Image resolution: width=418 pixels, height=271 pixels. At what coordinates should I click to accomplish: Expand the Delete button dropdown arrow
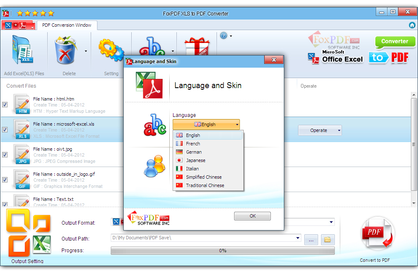[86, 51]
